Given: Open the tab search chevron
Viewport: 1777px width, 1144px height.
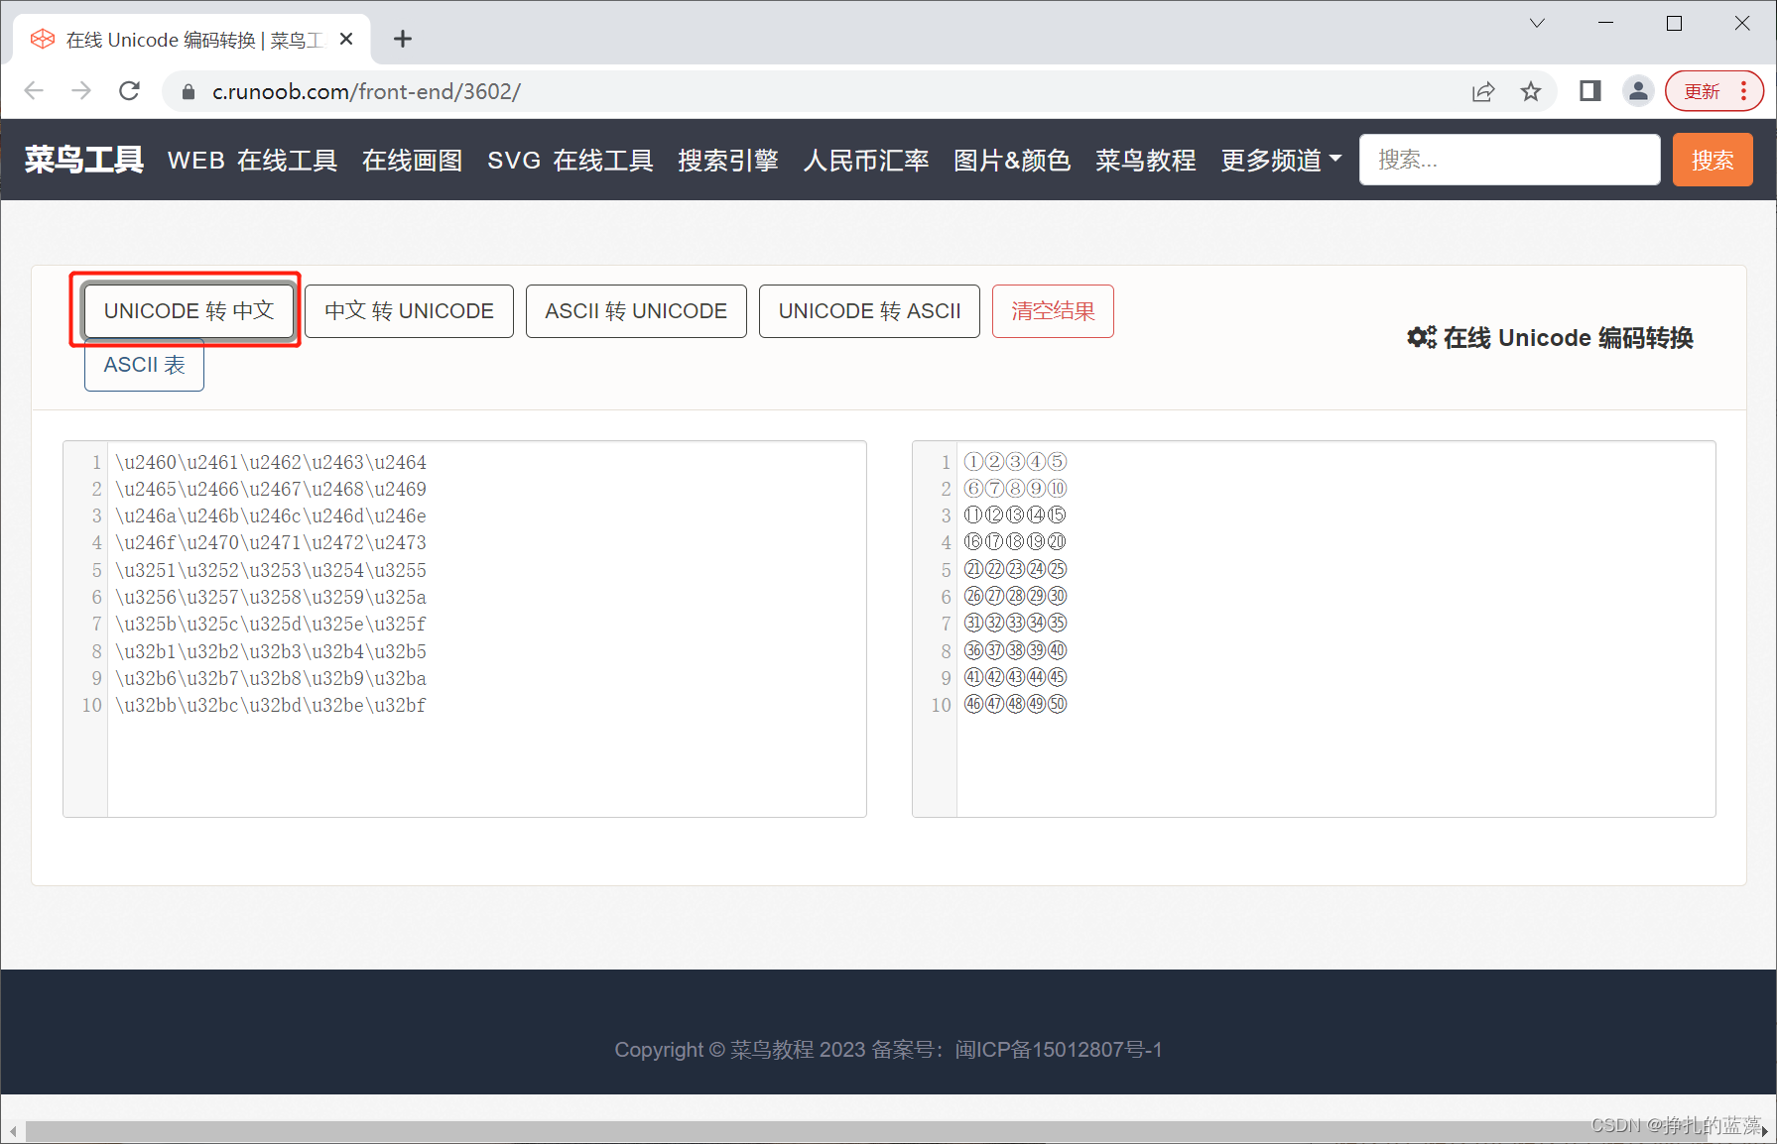Looking at the screenshot, I should 1537,23.
